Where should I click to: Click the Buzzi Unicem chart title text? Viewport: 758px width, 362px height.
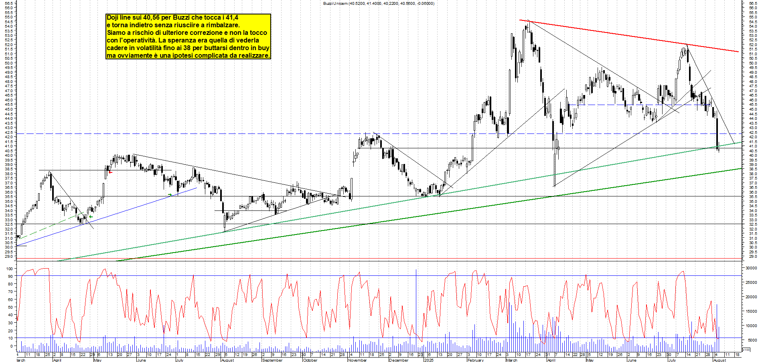click(x=379, y=4)
